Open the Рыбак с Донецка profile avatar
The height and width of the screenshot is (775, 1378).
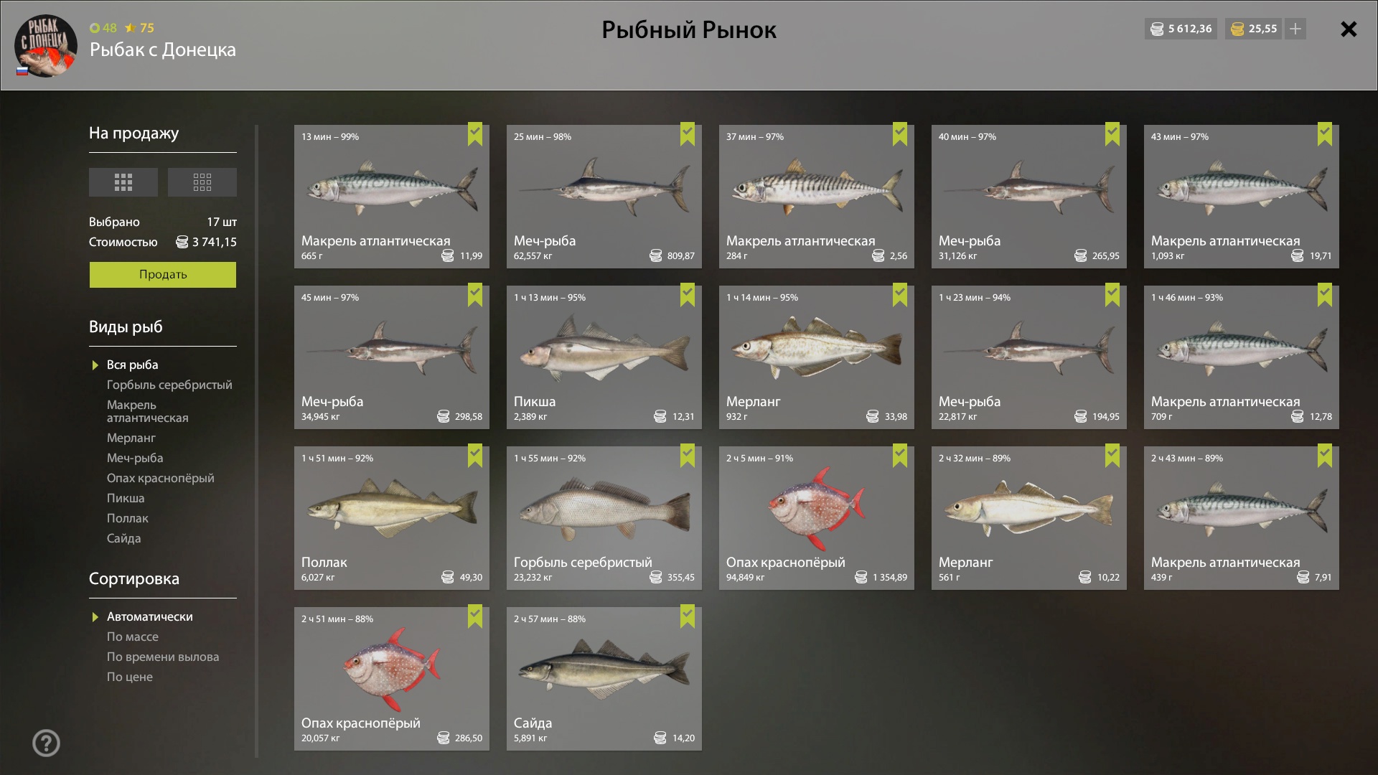point(46,46)
